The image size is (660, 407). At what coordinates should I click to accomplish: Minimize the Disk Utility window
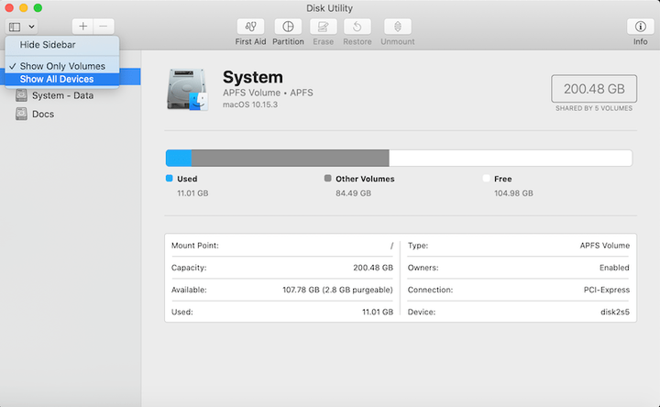(x=24, y=8)
